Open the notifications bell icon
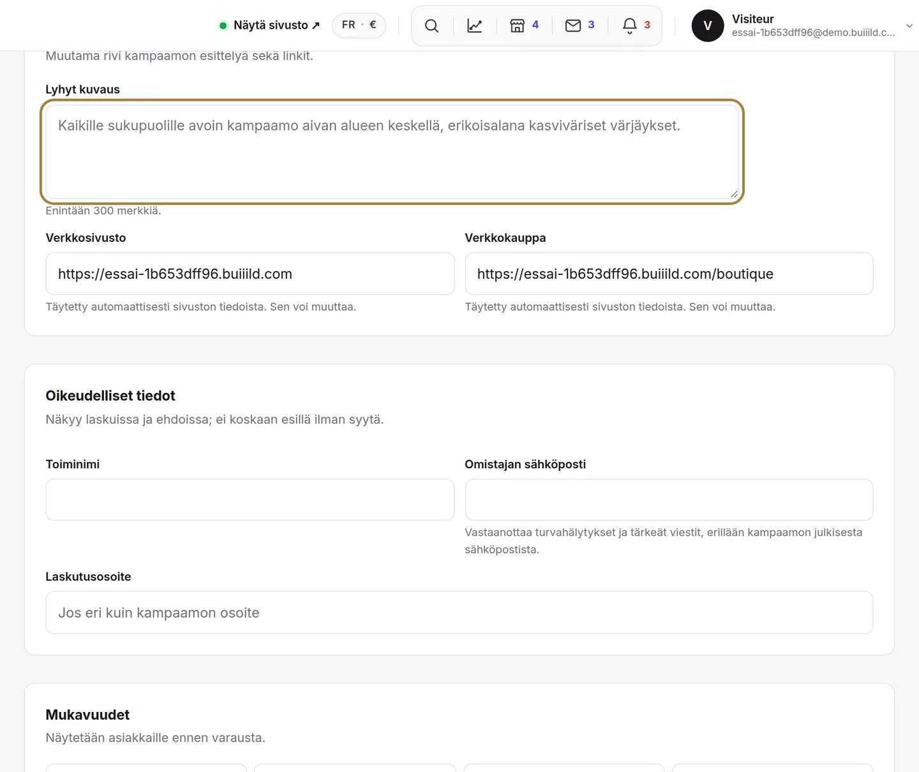The width and height of the screenshot is (919, 772). tap(636, 26)
